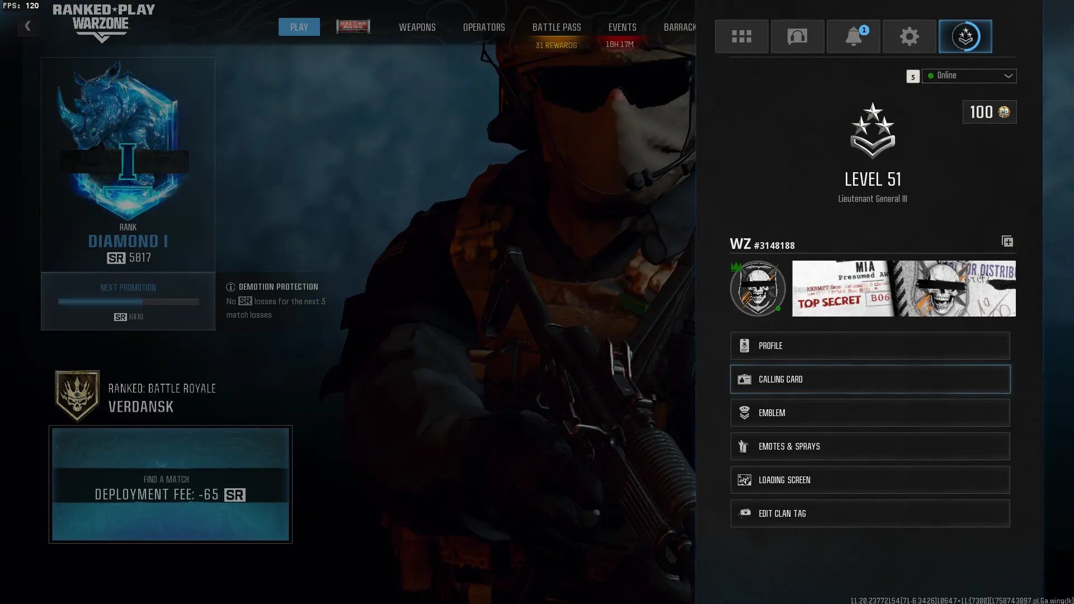The width and height of the screenshot is (1074, 604).
Task: Open the Battle Pass tab
Action: (556, 27)
